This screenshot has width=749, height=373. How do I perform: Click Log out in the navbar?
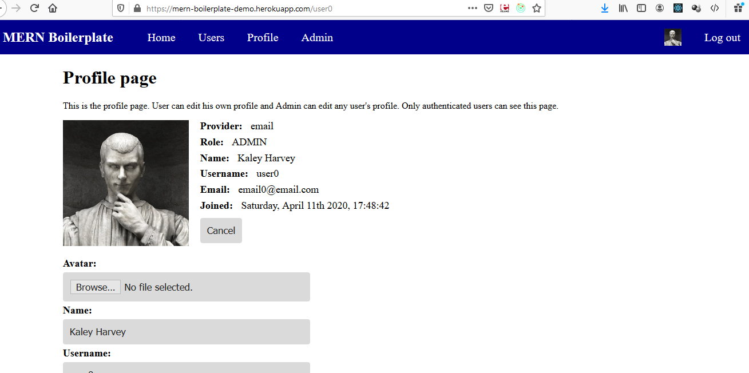pos(722,38)
